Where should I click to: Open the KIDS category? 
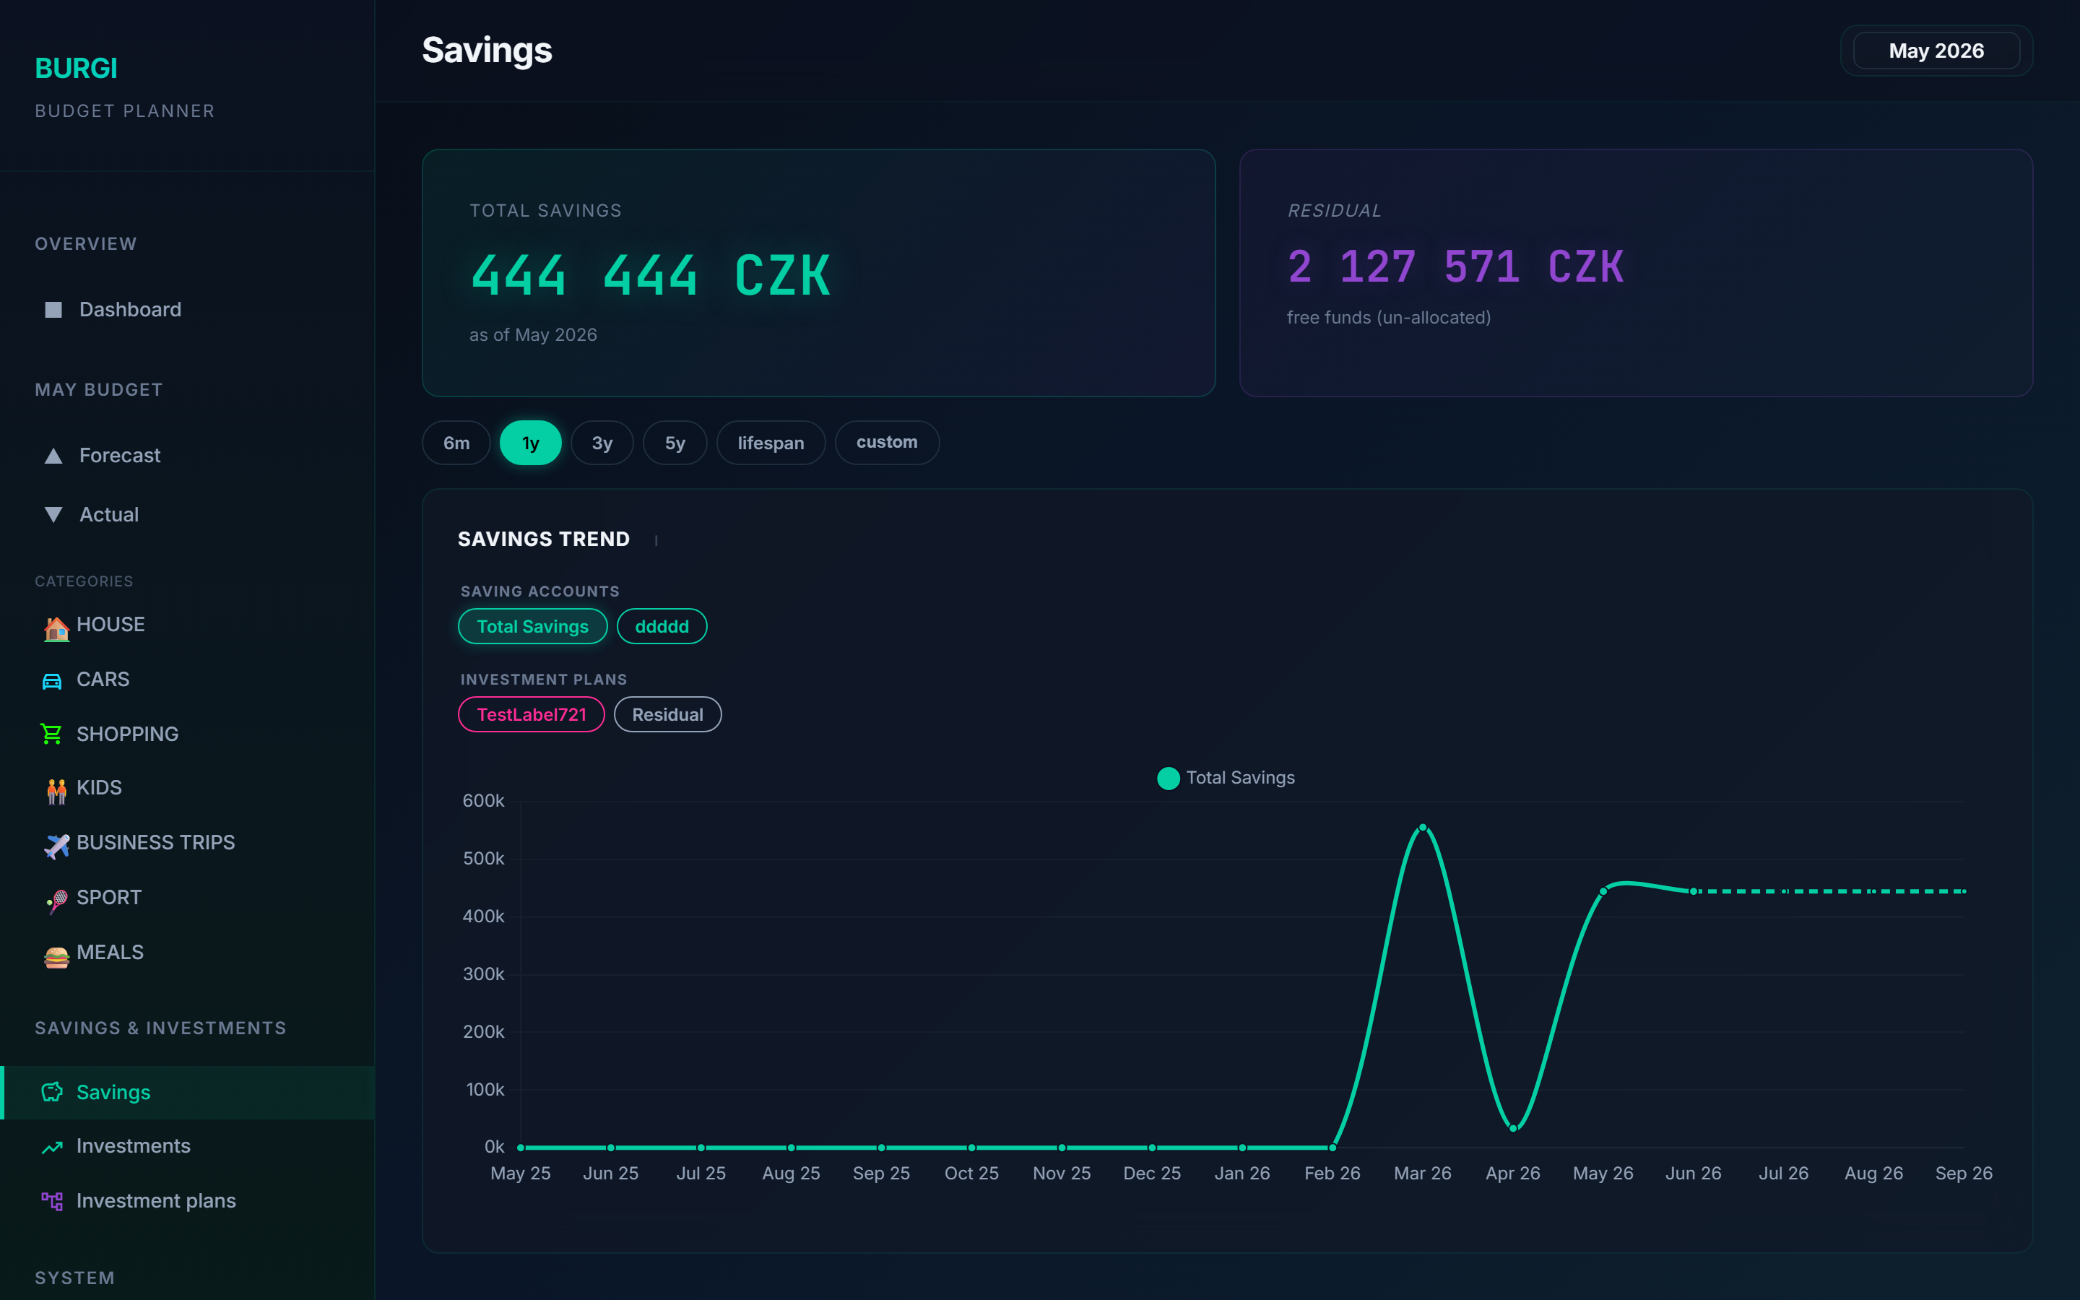pyautogui.click(x=187, y=789)
